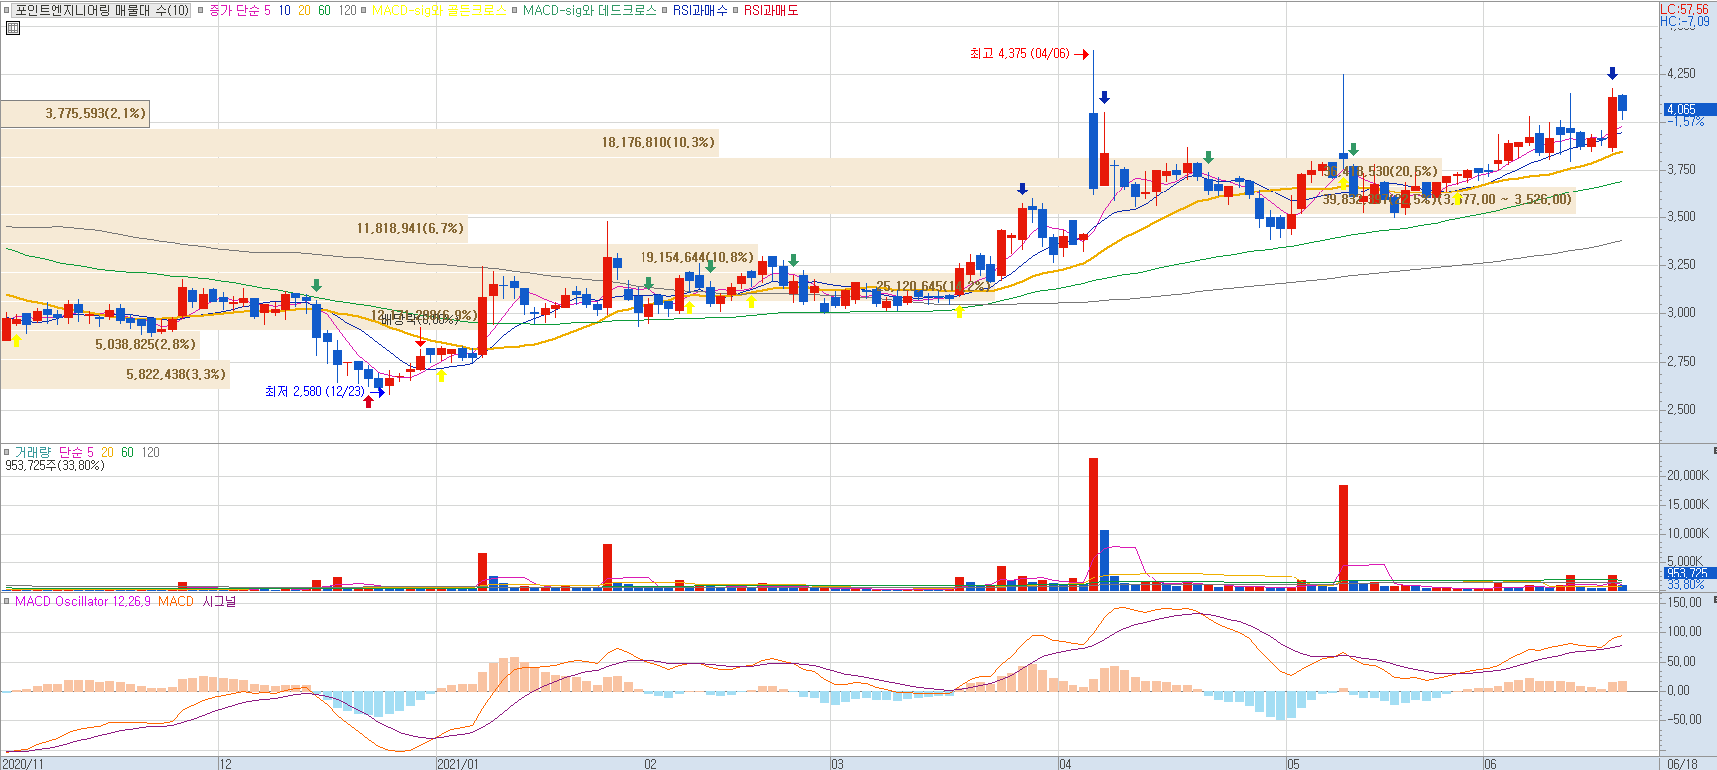
Task: Click the 5,038,825(2.8%) volume profile bar
Action: click(99, 345)
